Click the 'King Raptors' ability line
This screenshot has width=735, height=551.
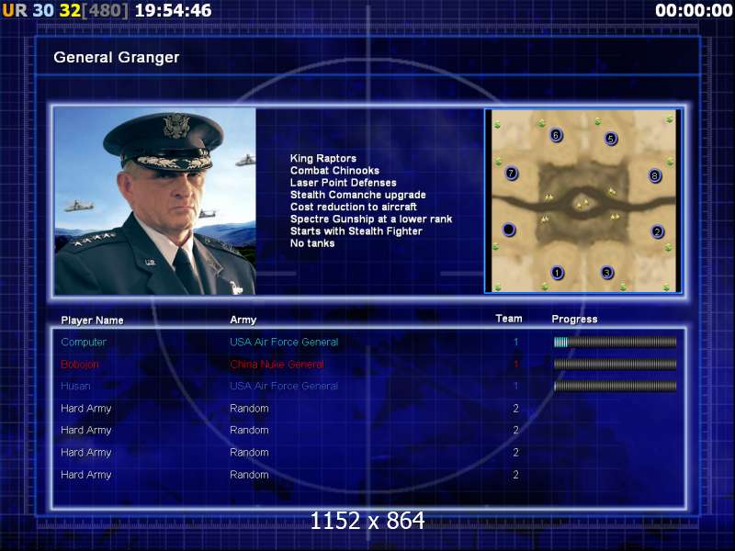[x=323, y=158]
